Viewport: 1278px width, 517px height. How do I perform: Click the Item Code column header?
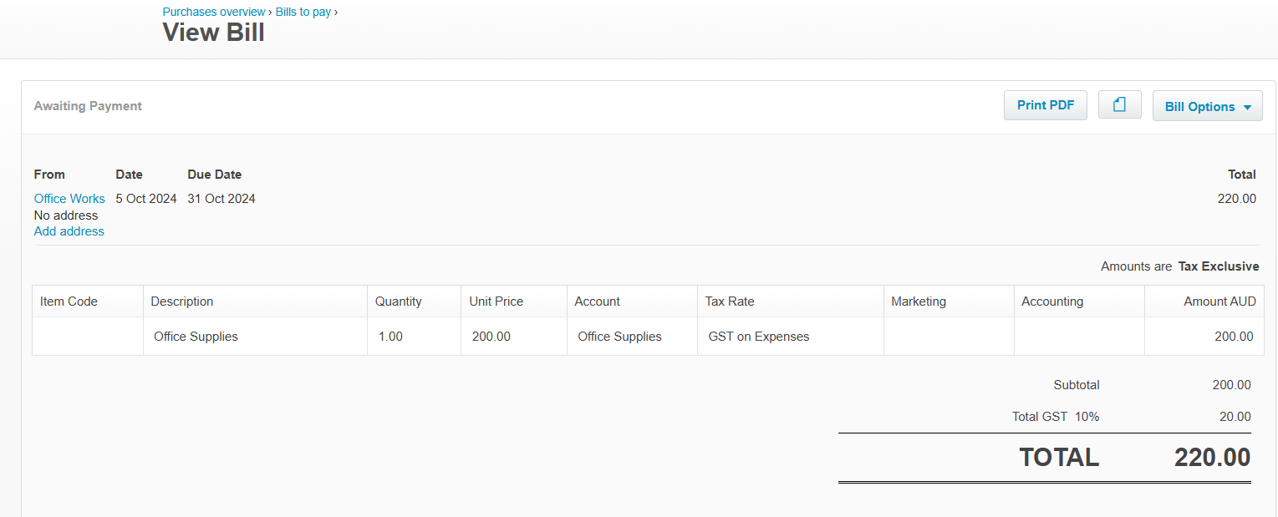[69, 302]
